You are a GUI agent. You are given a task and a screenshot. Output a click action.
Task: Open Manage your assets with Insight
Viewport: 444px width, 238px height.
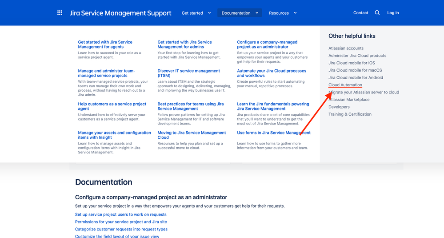[x=114, y=135]
